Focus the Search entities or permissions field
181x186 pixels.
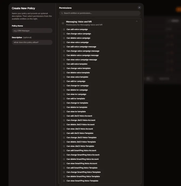point(100,13)
